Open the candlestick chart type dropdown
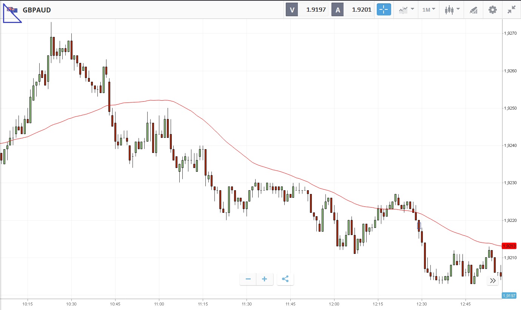 [452, 10]
